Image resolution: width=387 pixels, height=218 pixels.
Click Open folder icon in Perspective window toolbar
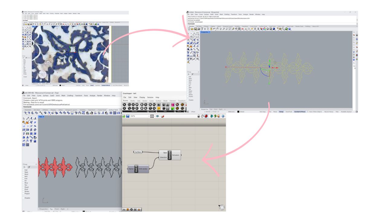point(192,29)
